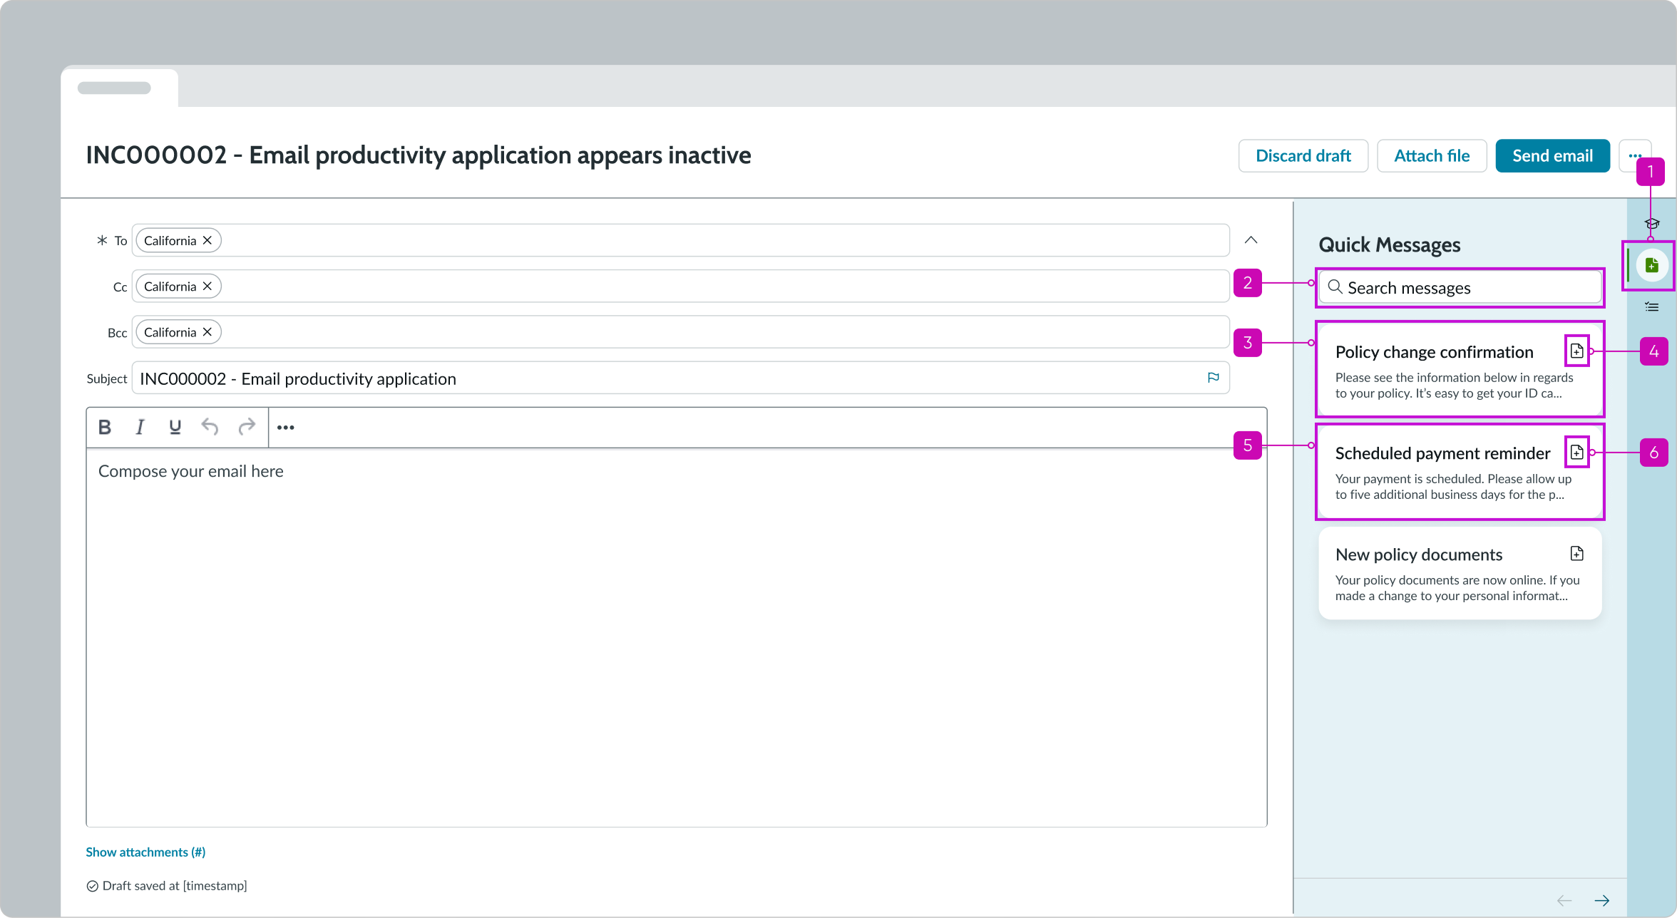Click the Draft saved at [timestamp] status
The height and width of the screenshot is (918, 1677).
click(x=167, y=885)
